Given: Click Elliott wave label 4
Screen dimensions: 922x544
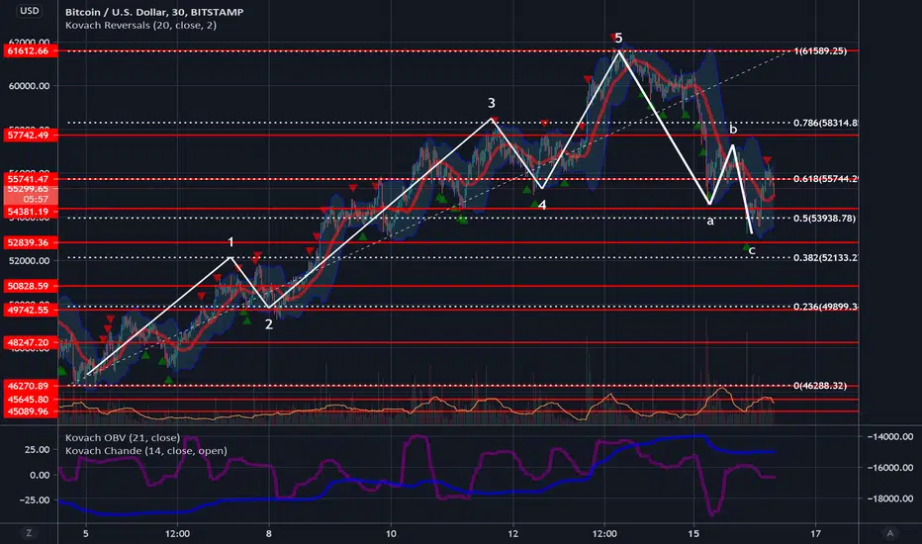Looking at the screenshot, I should [x=542, y=205].
